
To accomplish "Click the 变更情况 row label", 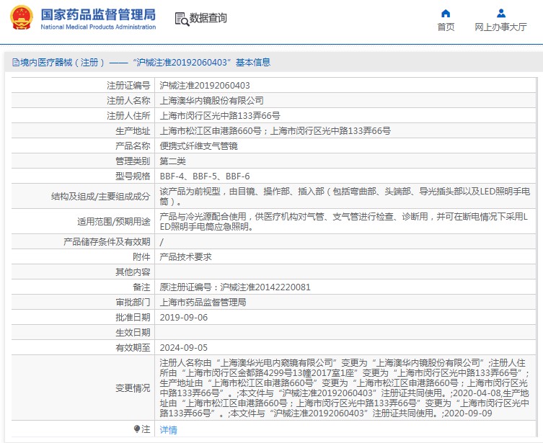I will (133, 388).
